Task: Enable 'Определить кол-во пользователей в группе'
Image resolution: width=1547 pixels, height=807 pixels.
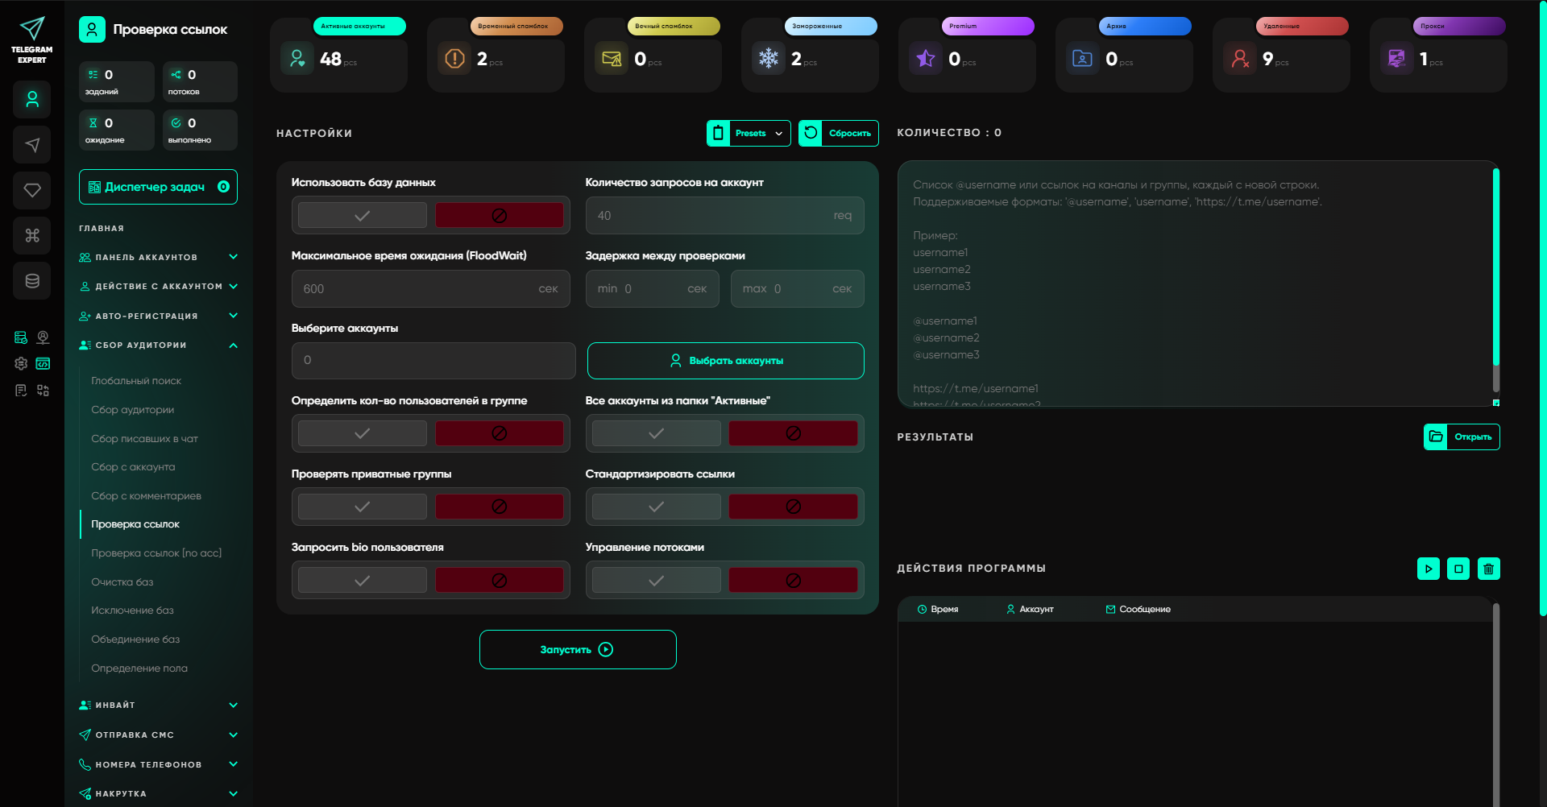Action: click(363, 433)
